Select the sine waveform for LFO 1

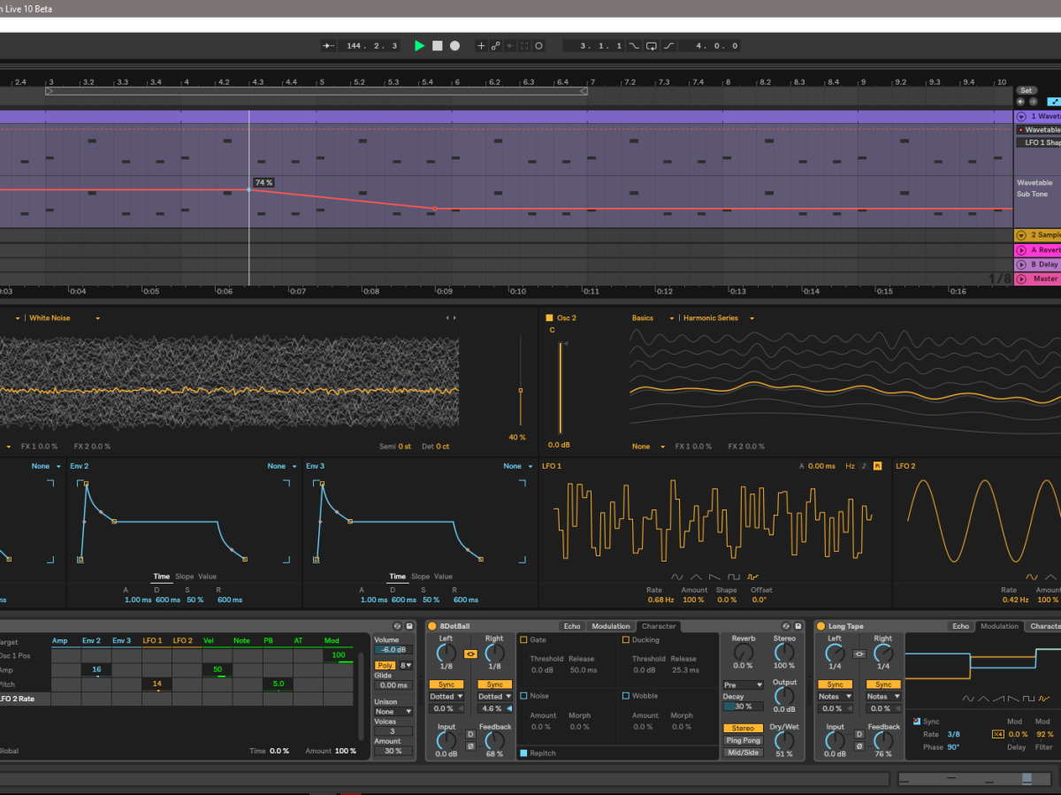[678, 577]
